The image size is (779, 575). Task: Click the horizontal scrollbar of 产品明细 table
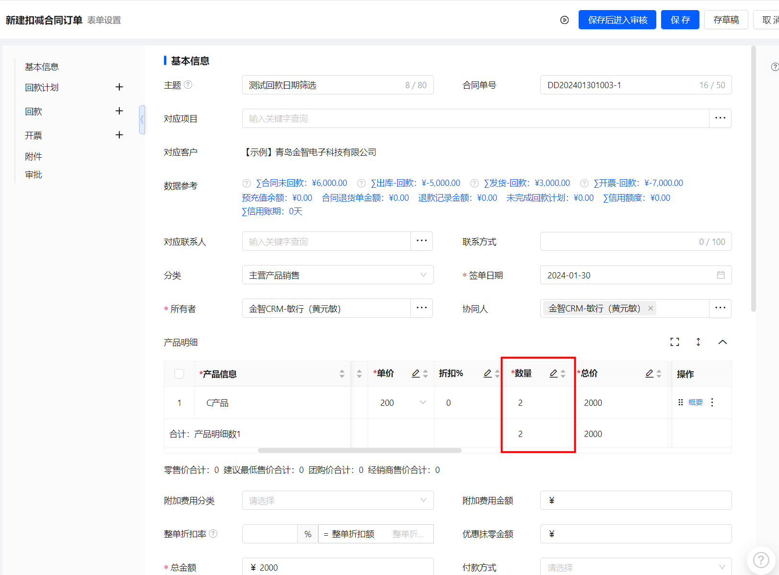pyautogui.click(x=360, y=450)
